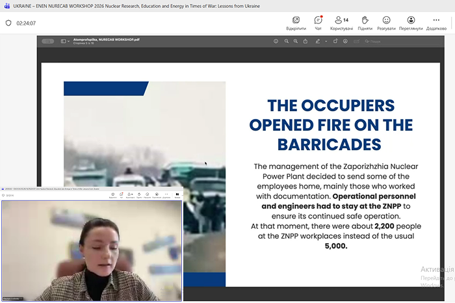Open the View options (Переглянути)

coord(411,23)
